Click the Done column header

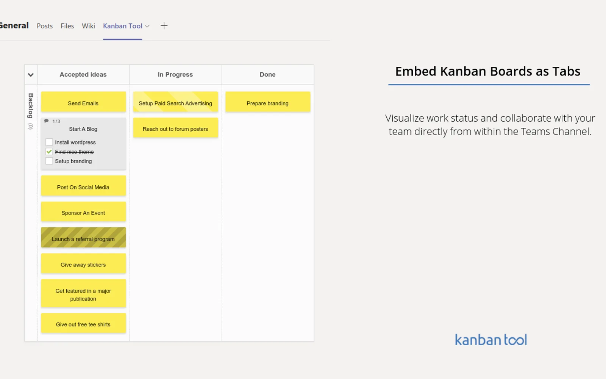click(x=267, y=75)
